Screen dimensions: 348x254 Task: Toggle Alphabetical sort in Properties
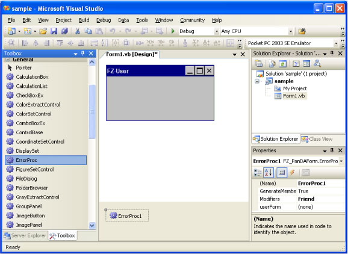tap(269, 173)
